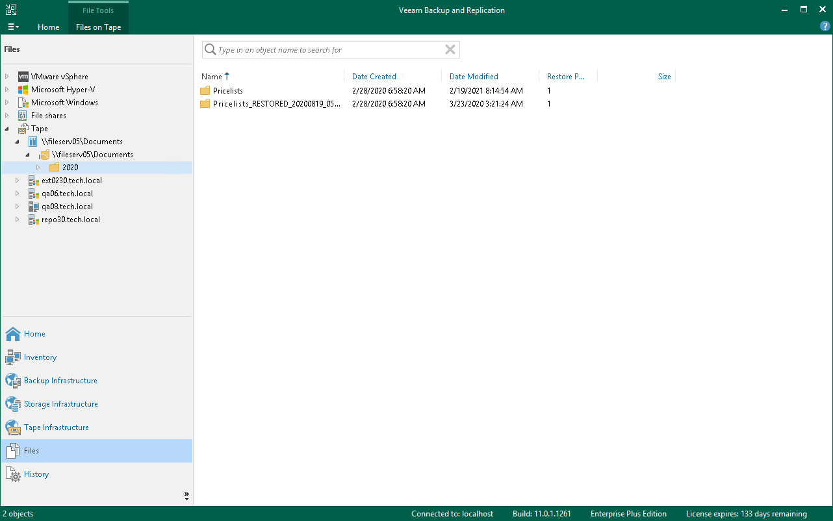The width and height of the screenshot is (833, 521).
Task: Expand the 2020 folder in the tree
Action: tap(38, 167)
